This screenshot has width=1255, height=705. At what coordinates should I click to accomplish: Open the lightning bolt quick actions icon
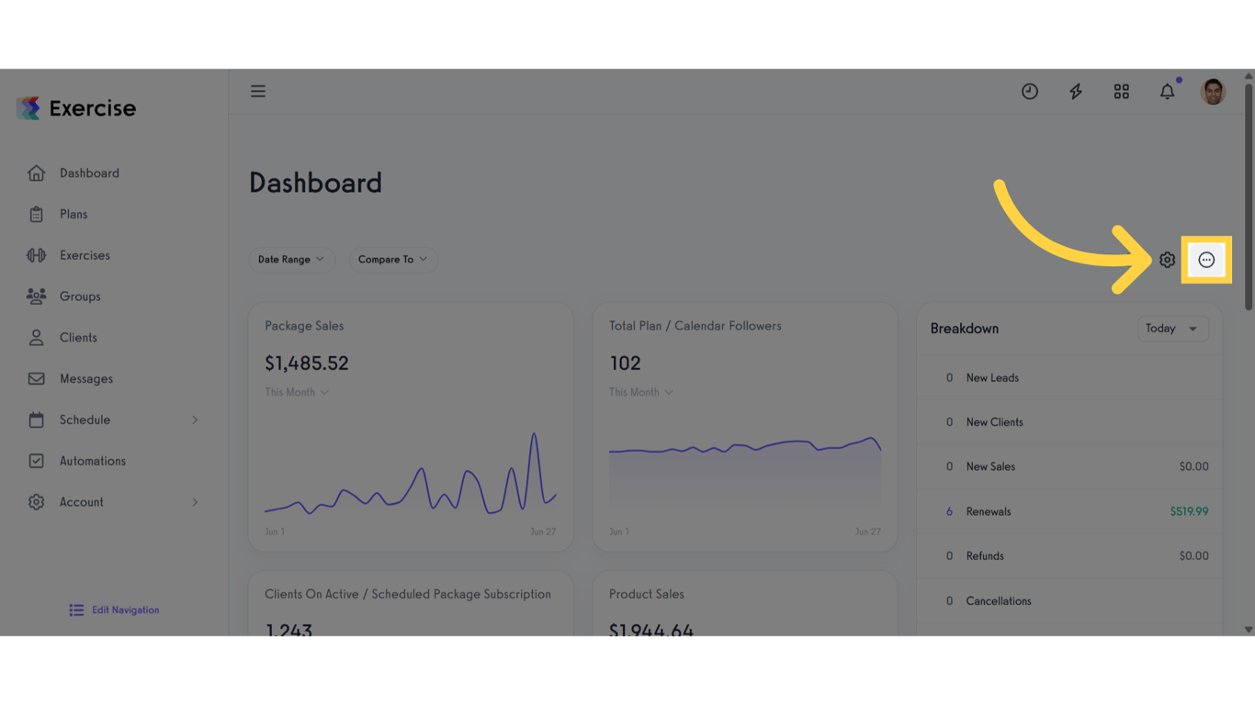point(1076,92)
